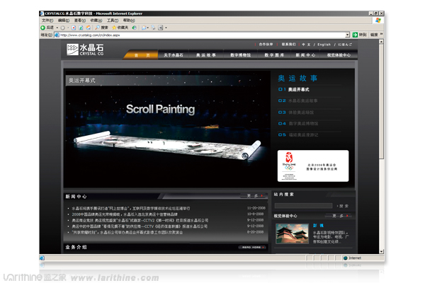
Task: Click the IE page icon in address bar
Action: 57,35
